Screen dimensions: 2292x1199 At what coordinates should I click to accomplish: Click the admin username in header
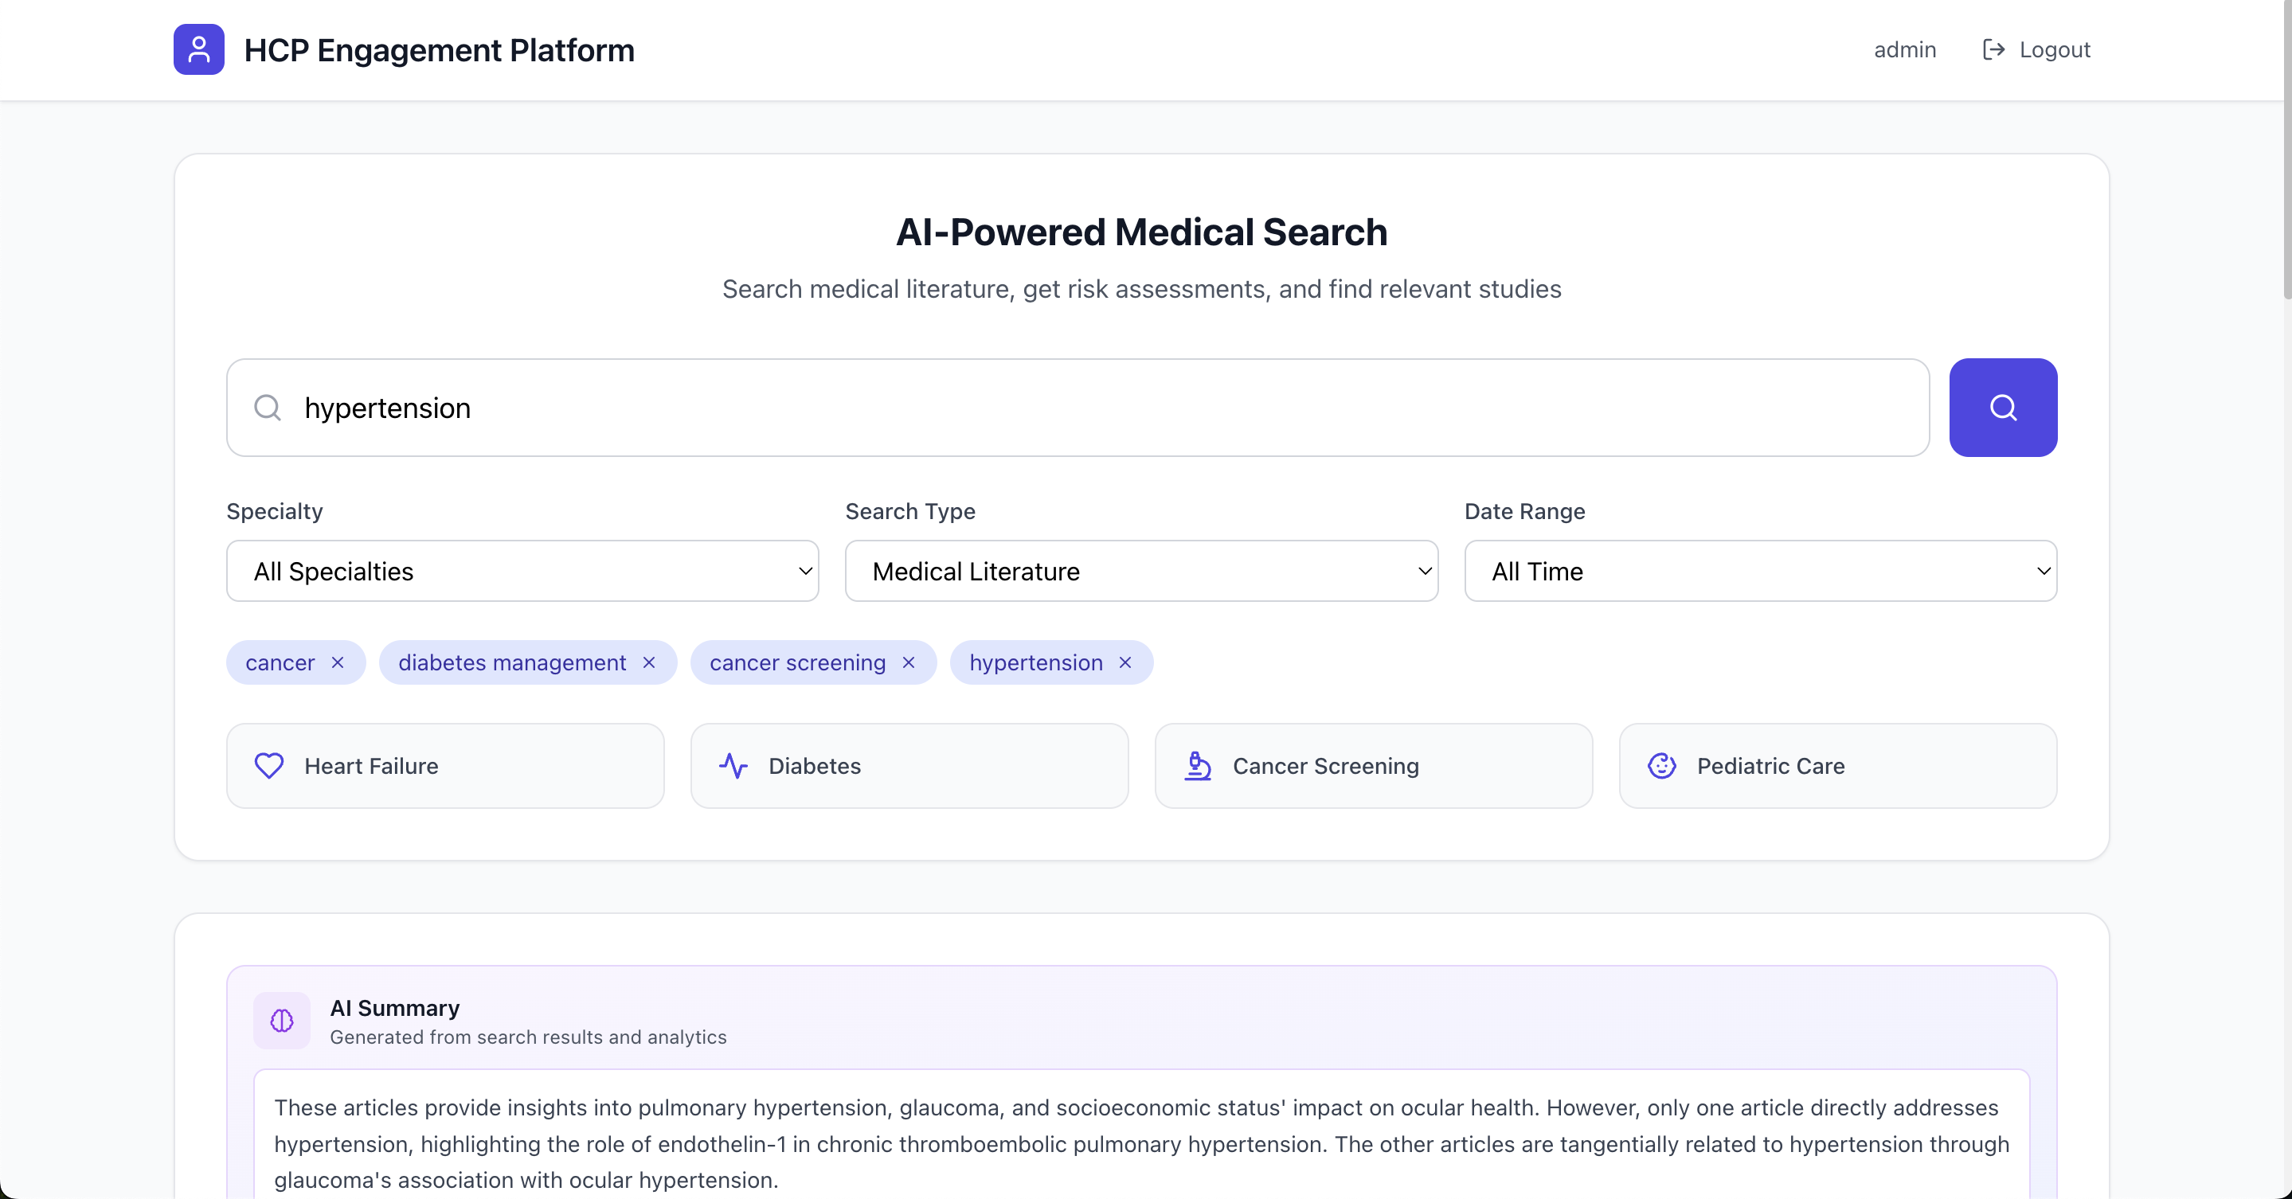click(1904, 50)
